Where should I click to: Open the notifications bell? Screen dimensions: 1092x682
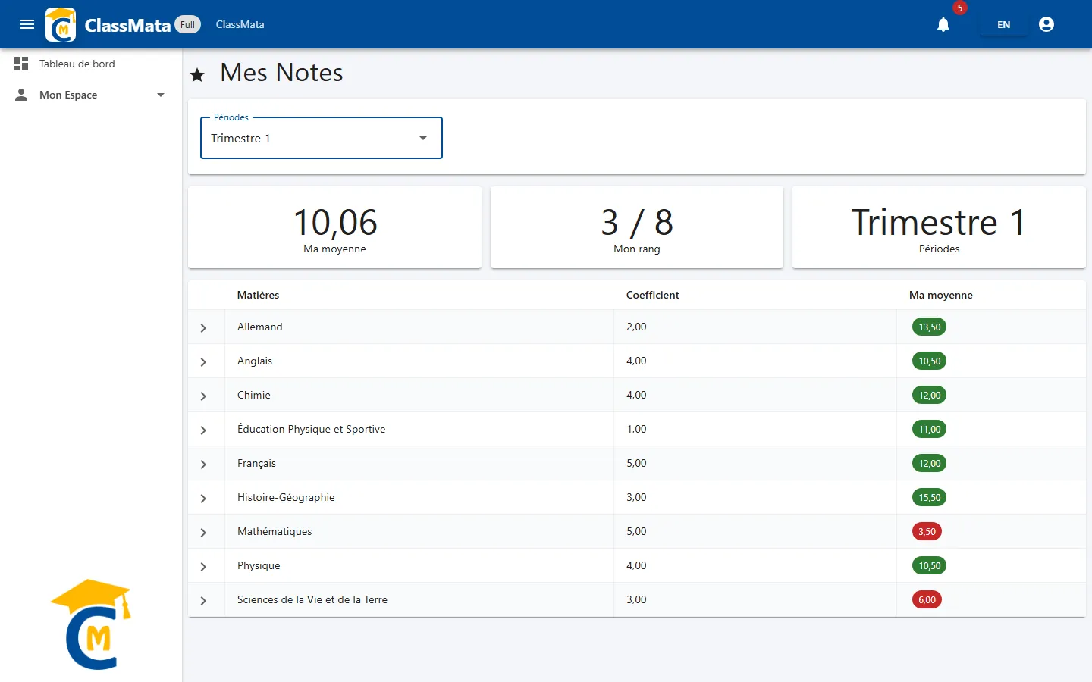click(943, 24)
